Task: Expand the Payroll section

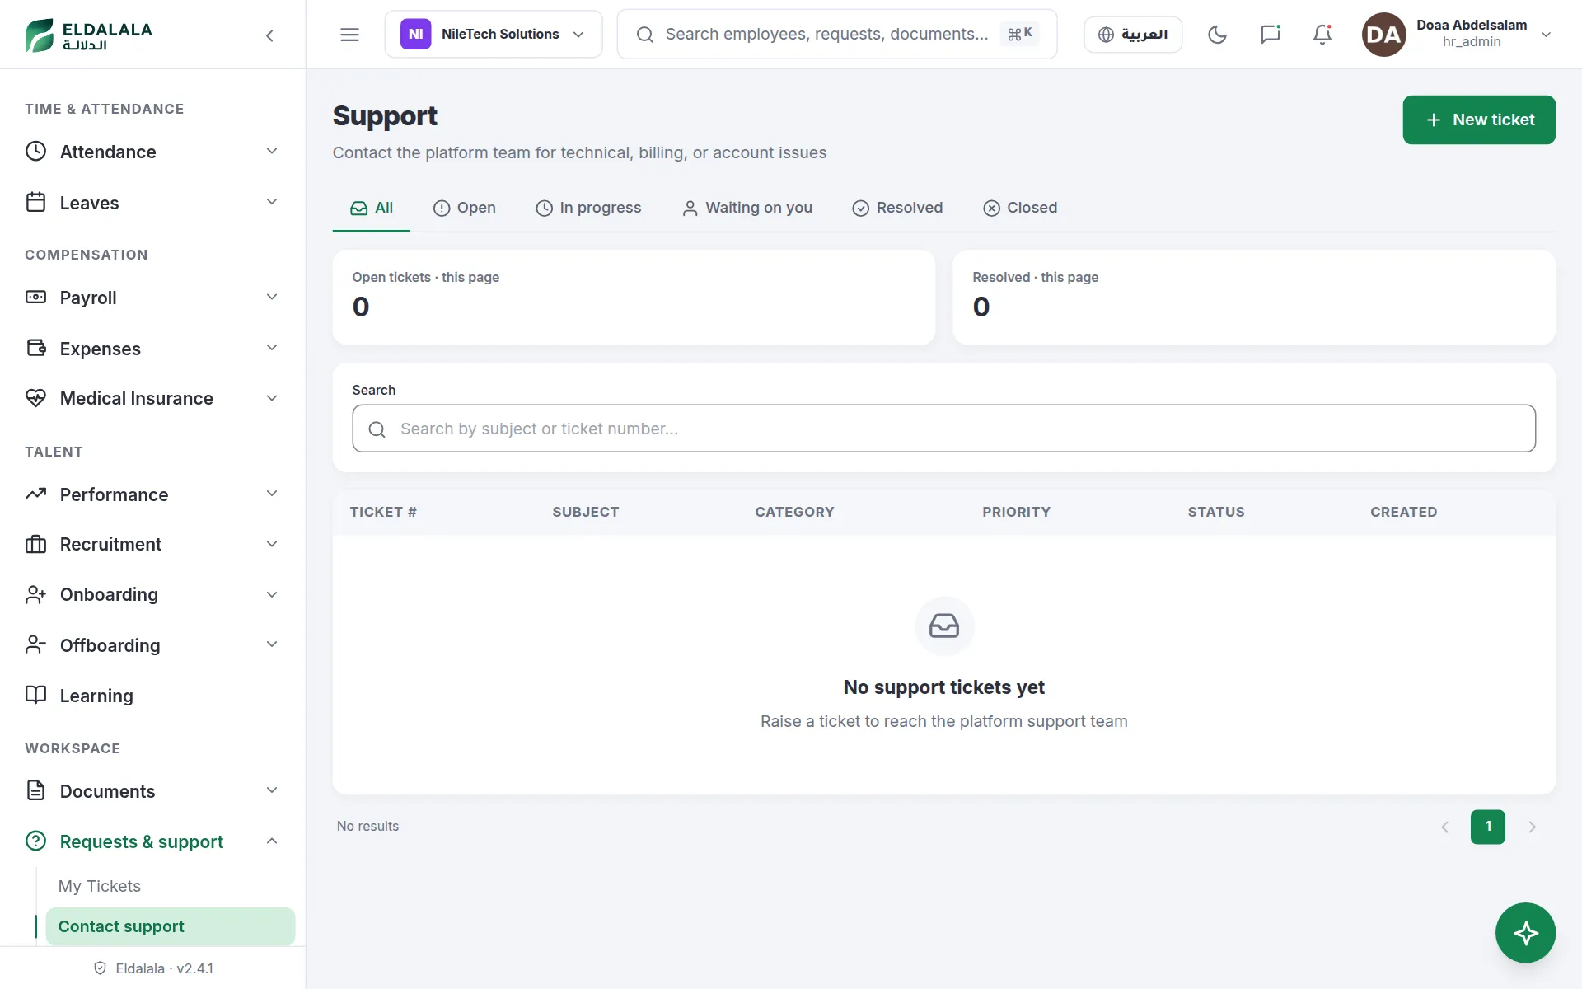Action: 271,298
